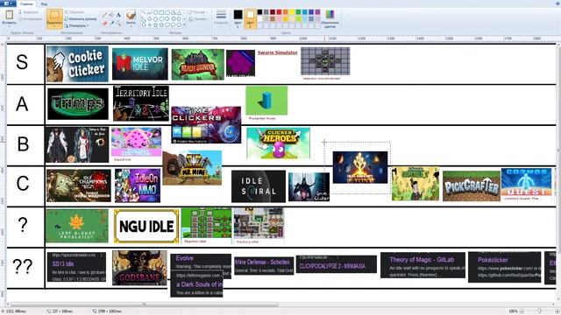Open the line Size (thickness) dropdown
Image resolution: width=561 pixels, height=315 pixels.
pyautogui.click(x=221, y=18)
